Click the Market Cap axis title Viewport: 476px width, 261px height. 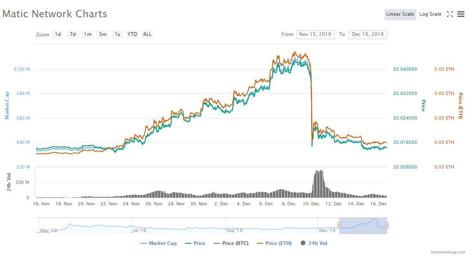(7, 105)
